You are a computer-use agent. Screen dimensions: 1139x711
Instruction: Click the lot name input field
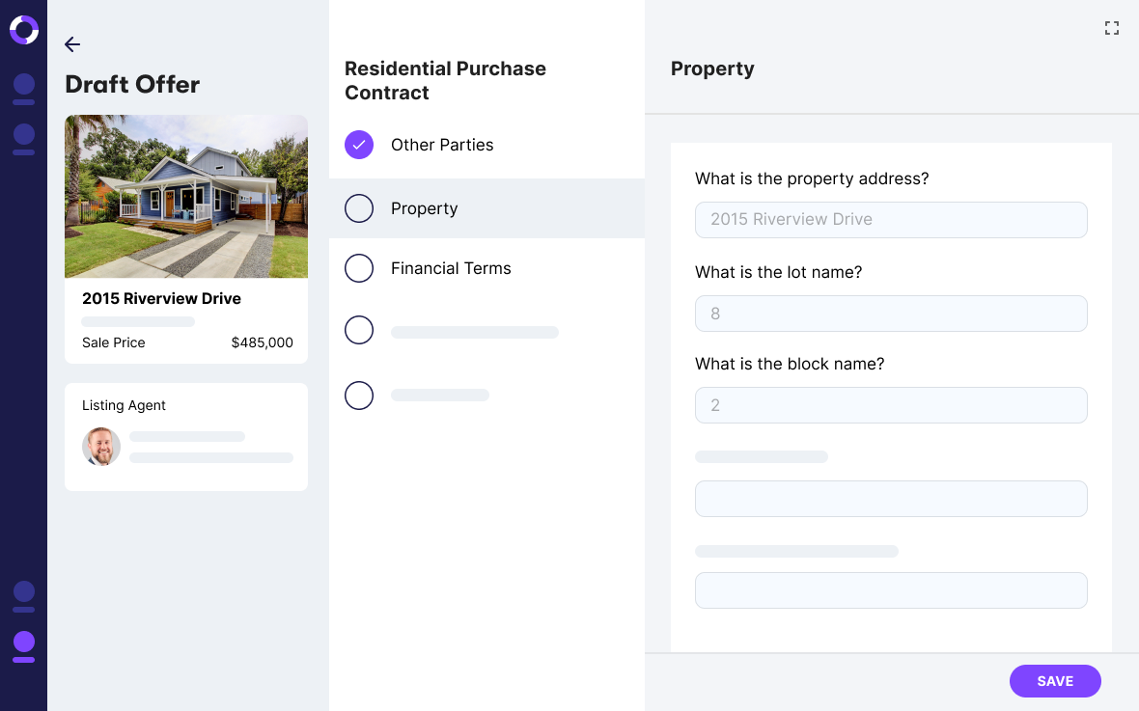[891, 314]
